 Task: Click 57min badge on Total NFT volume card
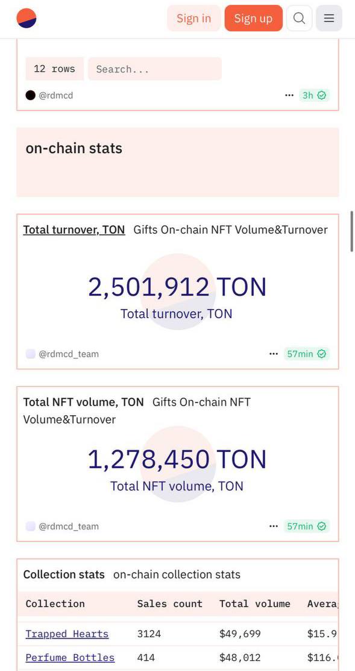307,526
